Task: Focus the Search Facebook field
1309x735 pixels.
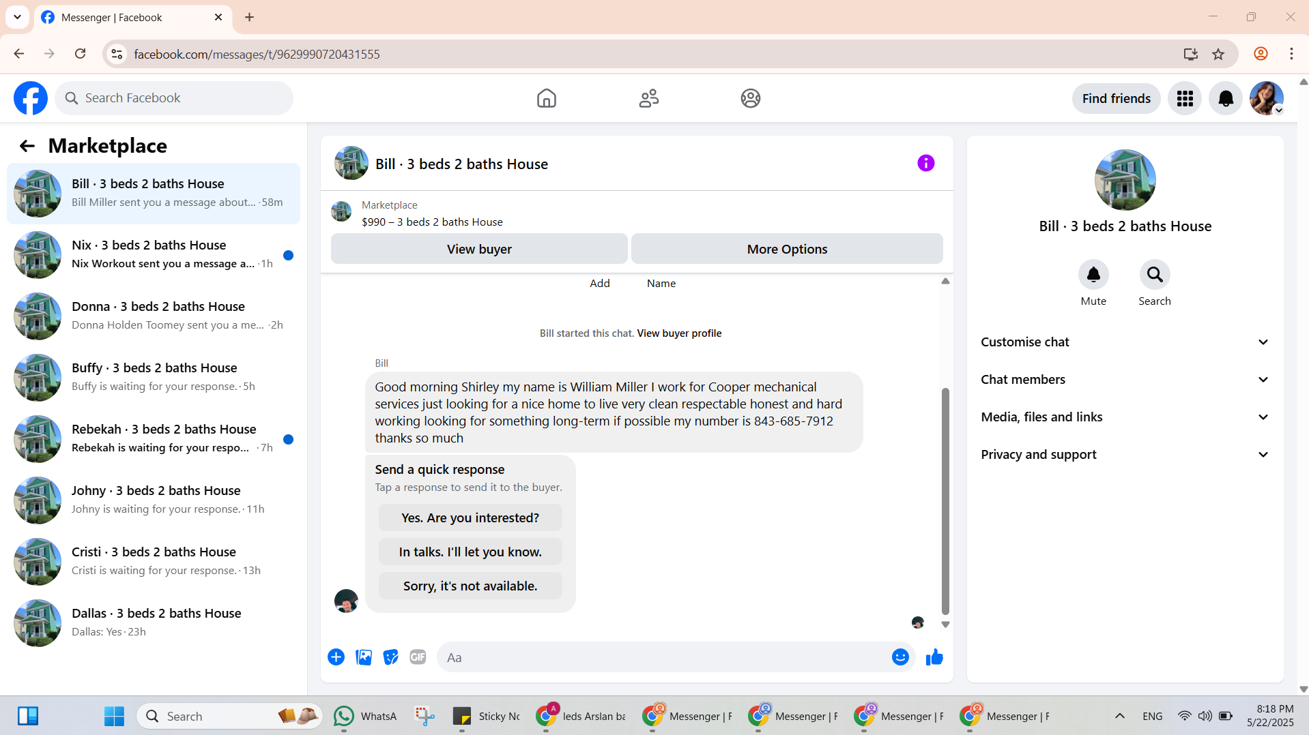Action: pos(174,98)
